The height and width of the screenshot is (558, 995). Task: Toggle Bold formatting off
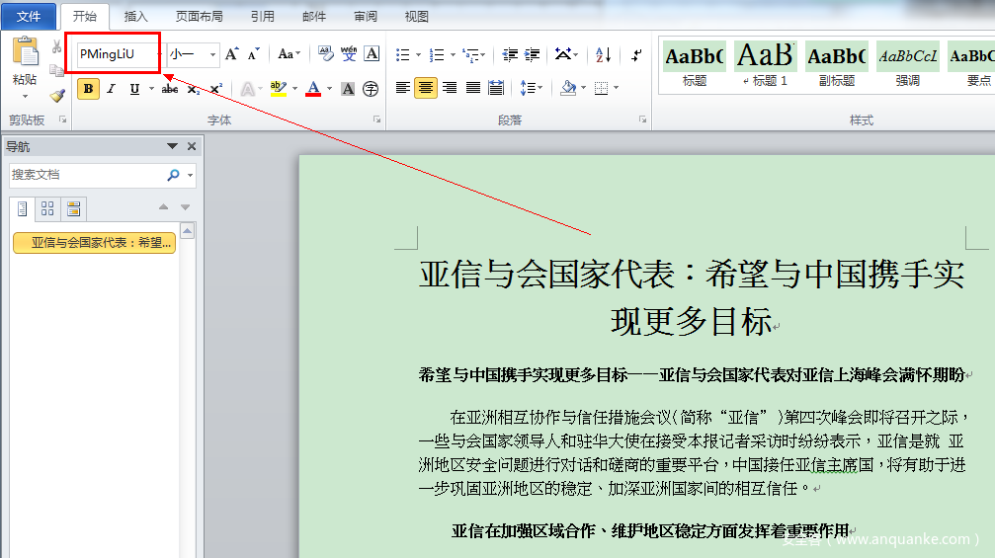coord(88,89)
